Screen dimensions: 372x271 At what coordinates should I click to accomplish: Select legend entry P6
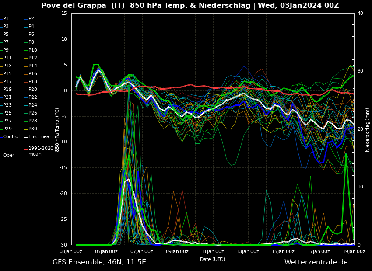[32, 34]
